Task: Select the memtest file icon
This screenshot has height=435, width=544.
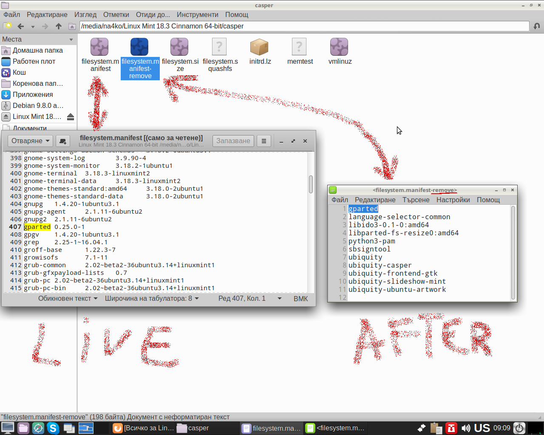Action: pos(299,47)
